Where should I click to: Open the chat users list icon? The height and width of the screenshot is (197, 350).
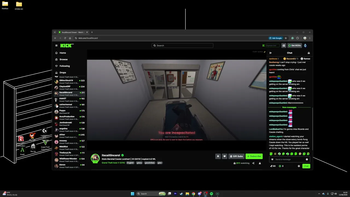tap(309, 53)
